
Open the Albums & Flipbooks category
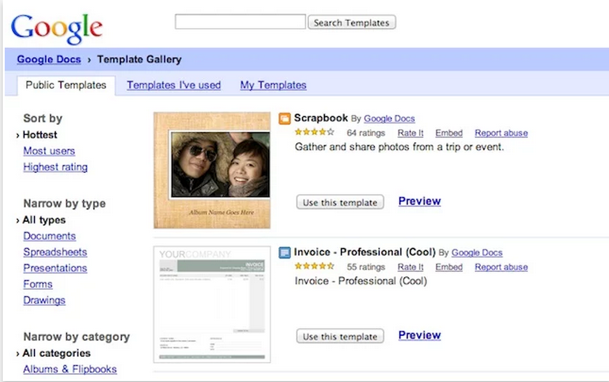point(70,369)
